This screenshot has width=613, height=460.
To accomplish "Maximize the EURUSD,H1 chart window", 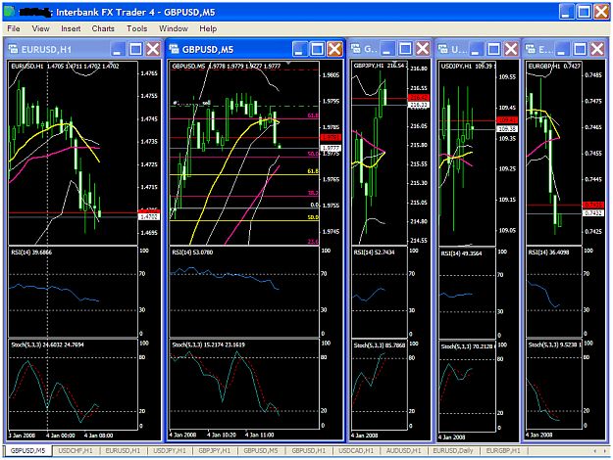I will pyautogui.click(x=135, y=49).
